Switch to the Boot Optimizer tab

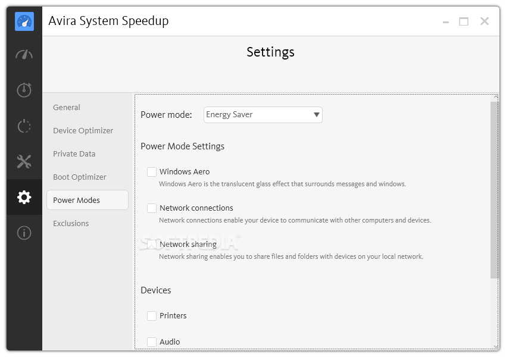point(79,177)
